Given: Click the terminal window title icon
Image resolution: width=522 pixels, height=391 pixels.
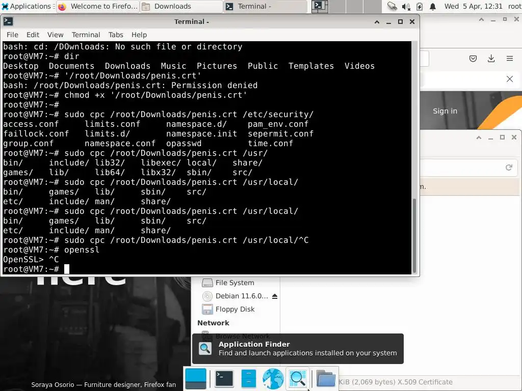Looking at the screenshot, I should point(8,21).
